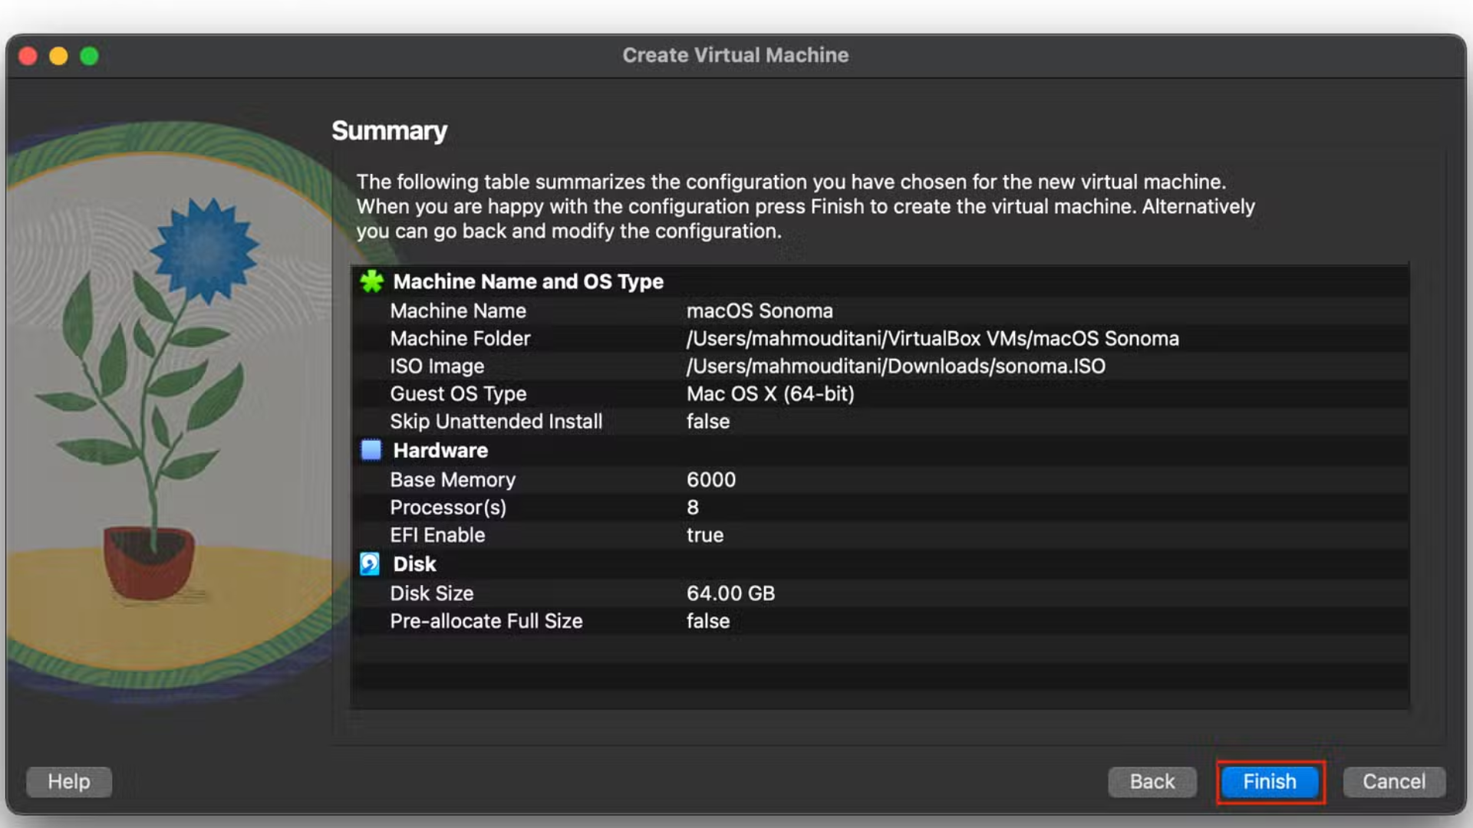Select the Disk section header
Screen dimensions: 1473x828
414,563
